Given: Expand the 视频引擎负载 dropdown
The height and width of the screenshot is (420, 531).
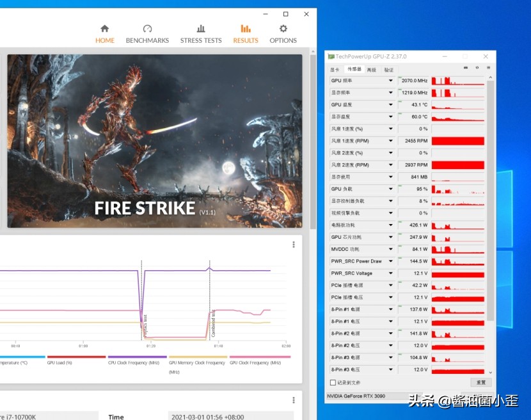Looking at the screenshot, I should (x=390, y=213).
